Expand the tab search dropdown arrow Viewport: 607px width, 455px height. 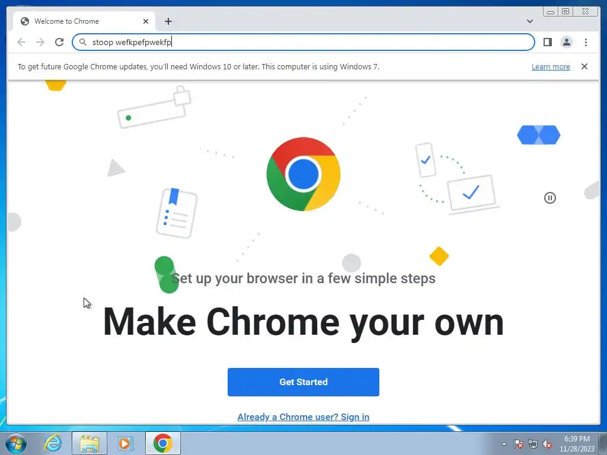coord(529,21)
